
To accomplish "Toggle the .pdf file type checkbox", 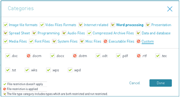I will pyautogui.click(x=118, y=56).
